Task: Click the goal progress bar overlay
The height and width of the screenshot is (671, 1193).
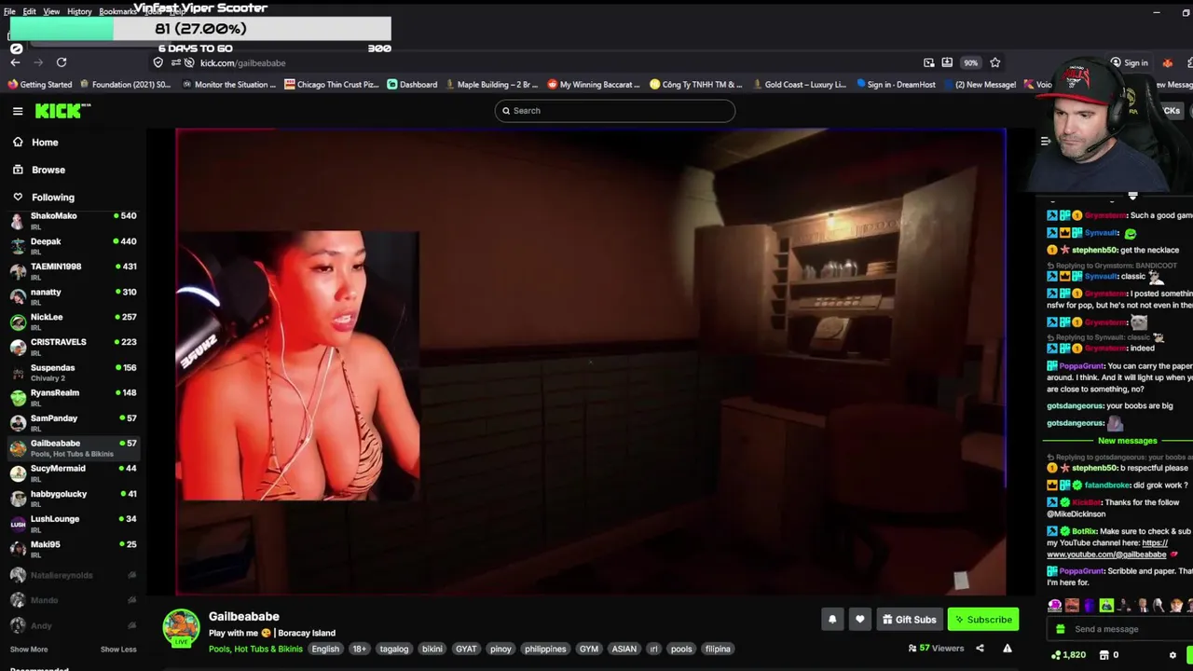Action: 200,29
